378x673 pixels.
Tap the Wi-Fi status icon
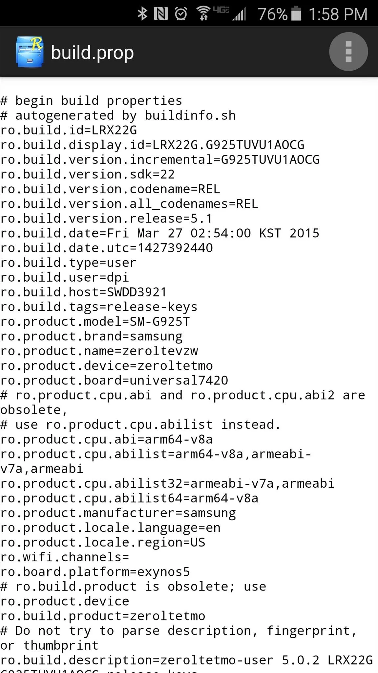[x=203, y=14]
